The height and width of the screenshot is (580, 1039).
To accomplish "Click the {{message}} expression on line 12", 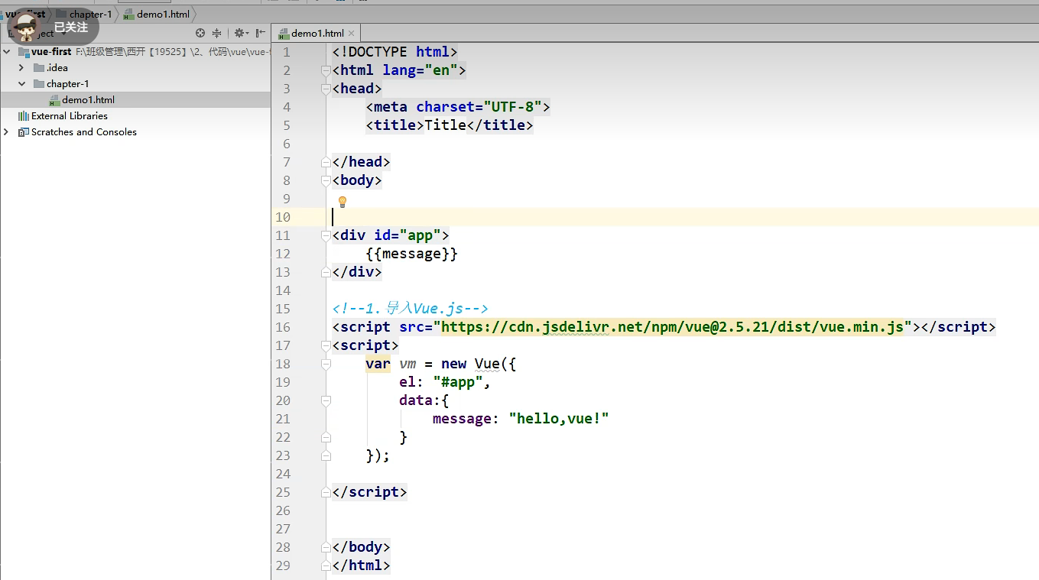I will [411, 254].
